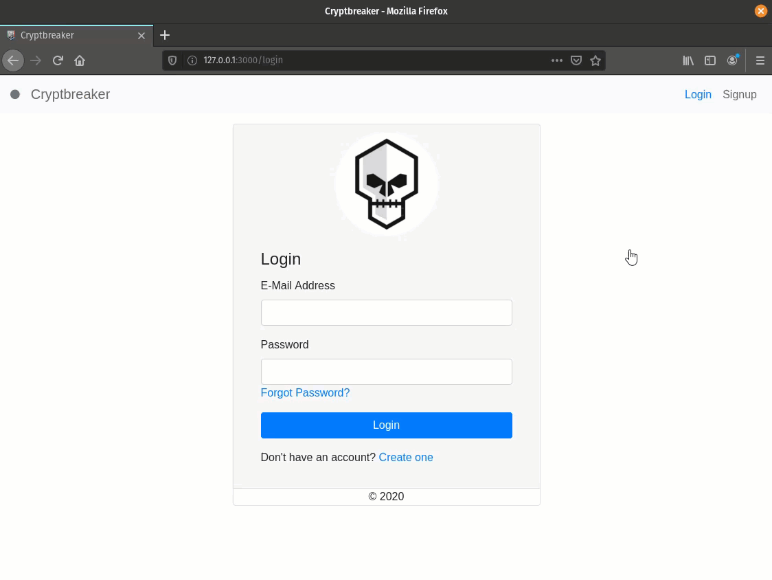
Task: Click the Cryptbreaker skull logo image
Action: point(387,184)
